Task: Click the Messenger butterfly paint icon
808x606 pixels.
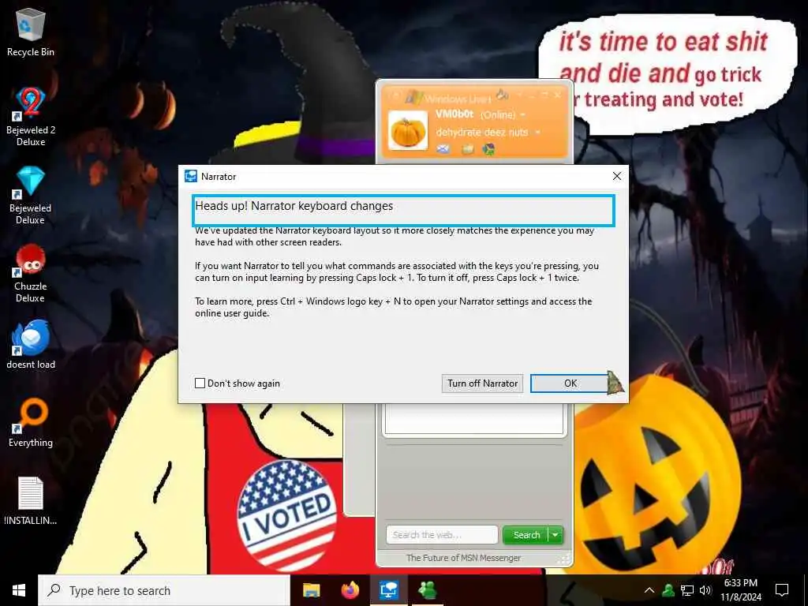Action: click(x=503, y=95)
